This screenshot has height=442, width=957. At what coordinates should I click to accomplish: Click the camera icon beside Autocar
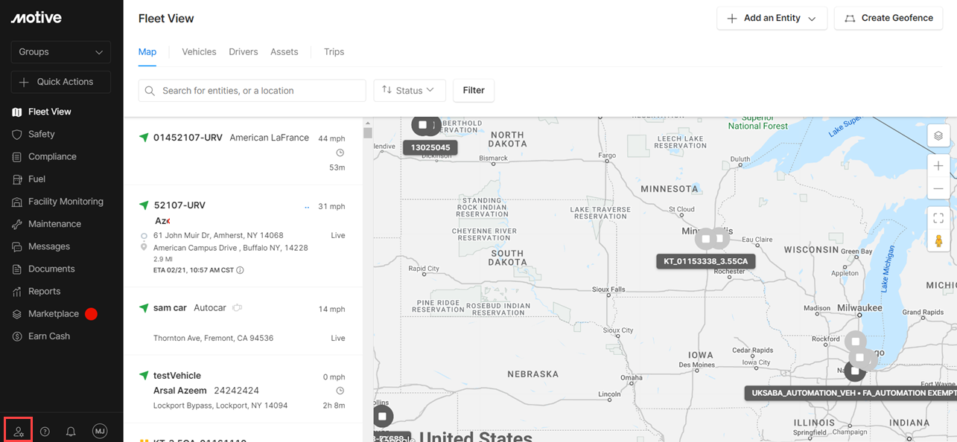pyautogui.click(x=238, y=307)
